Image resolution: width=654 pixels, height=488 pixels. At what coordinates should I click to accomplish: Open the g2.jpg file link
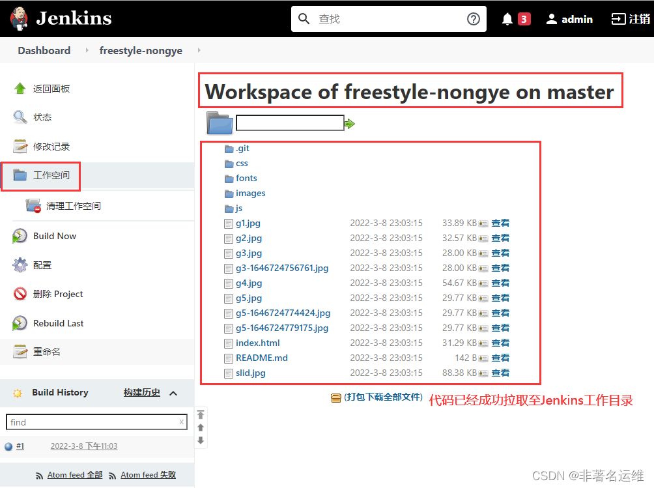(249, 238)
